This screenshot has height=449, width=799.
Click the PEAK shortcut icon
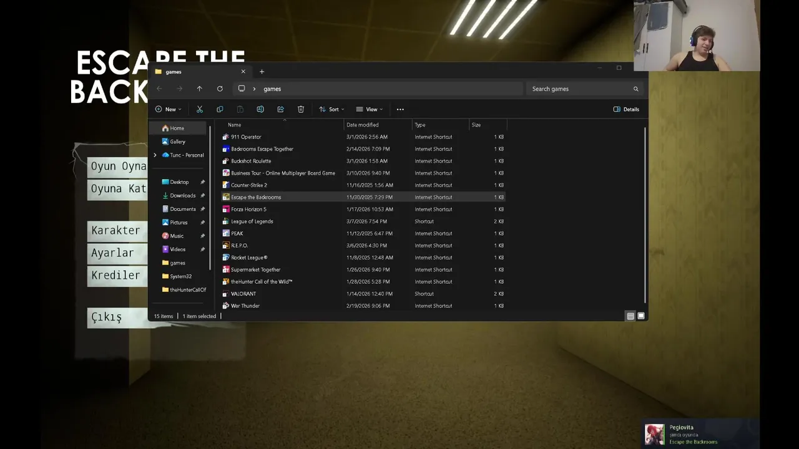(x=226, y=233)
